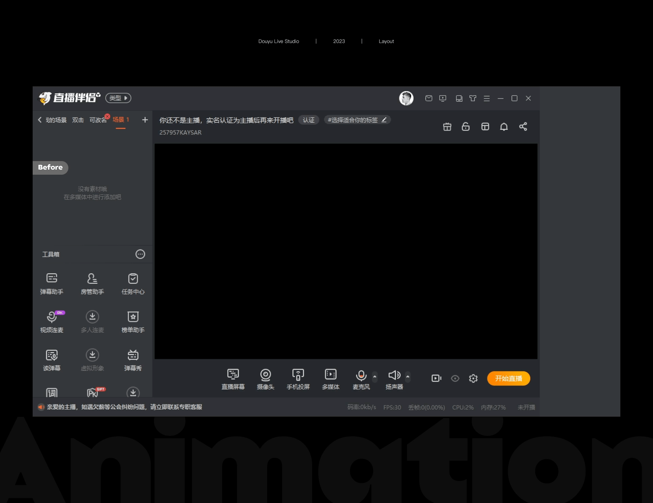
Task: Open the mail inbox icon
Action: click(429, 98)
